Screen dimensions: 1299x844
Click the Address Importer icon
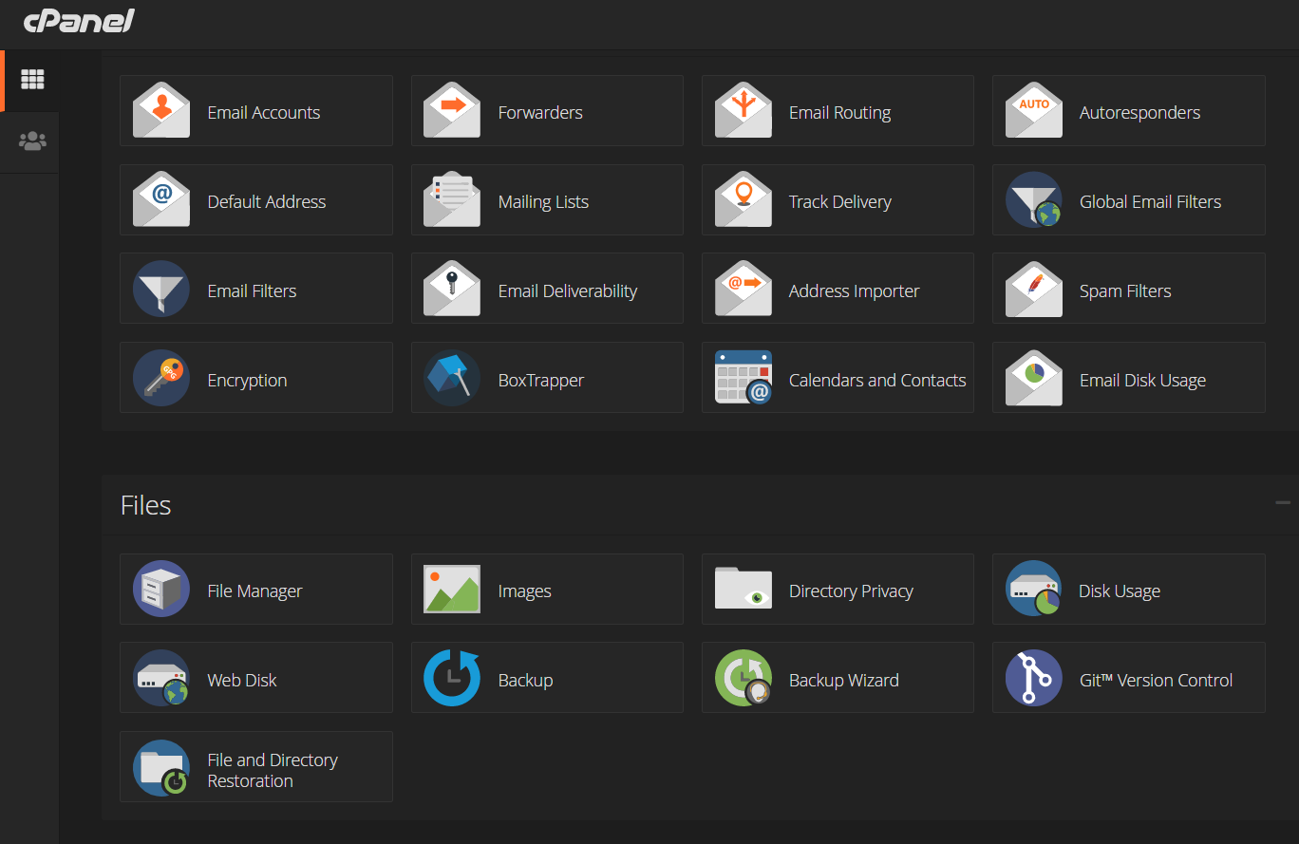click(743, 290)
